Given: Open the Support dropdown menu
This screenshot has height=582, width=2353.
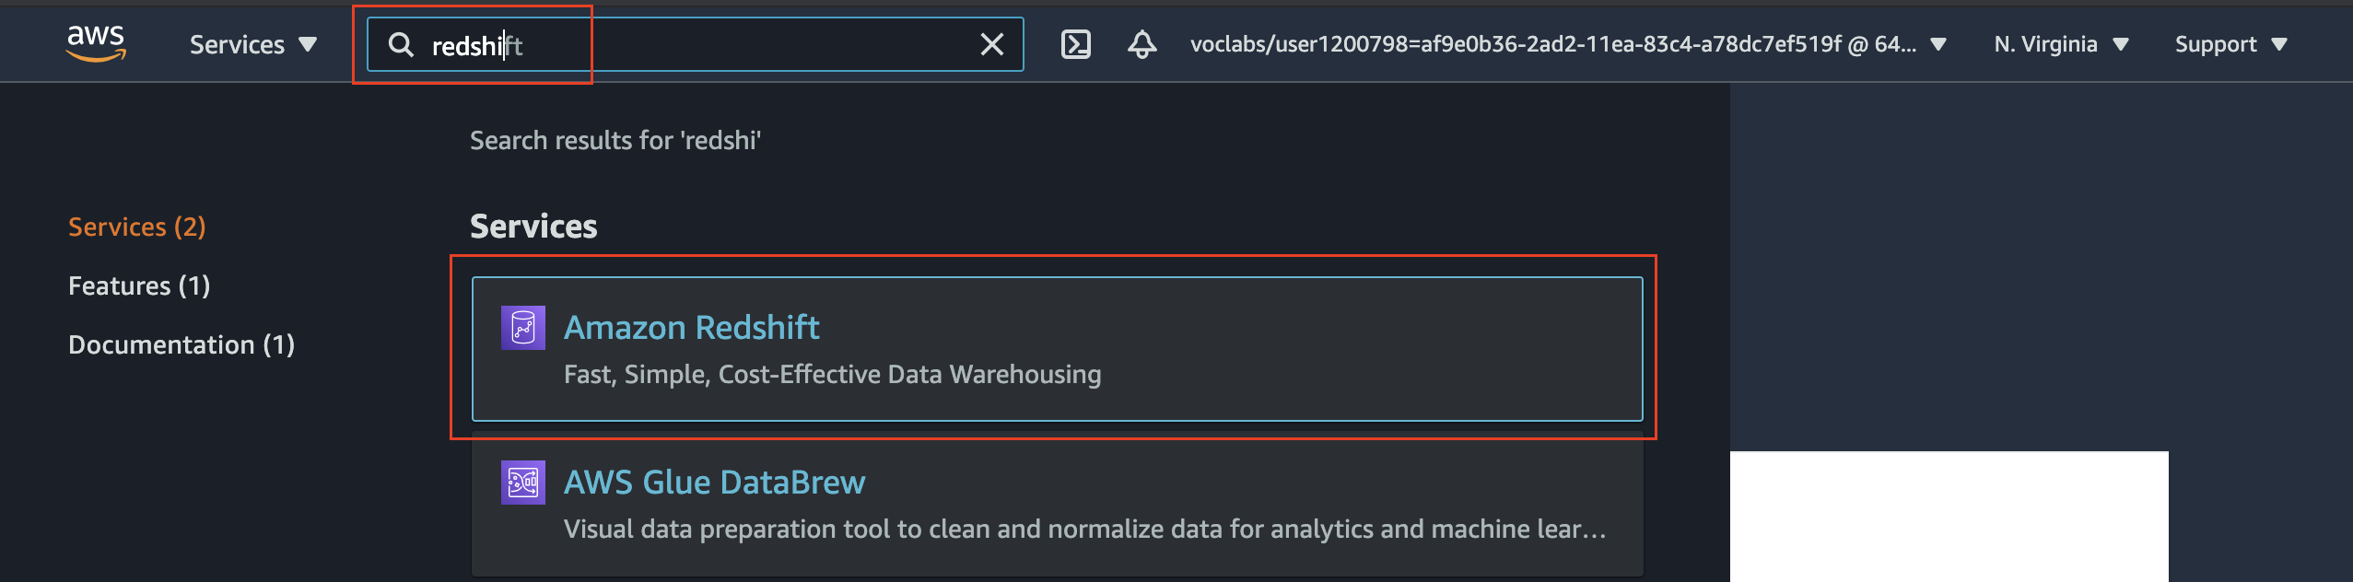Looking at the screenshot, I should click(x=2230, y=44).
